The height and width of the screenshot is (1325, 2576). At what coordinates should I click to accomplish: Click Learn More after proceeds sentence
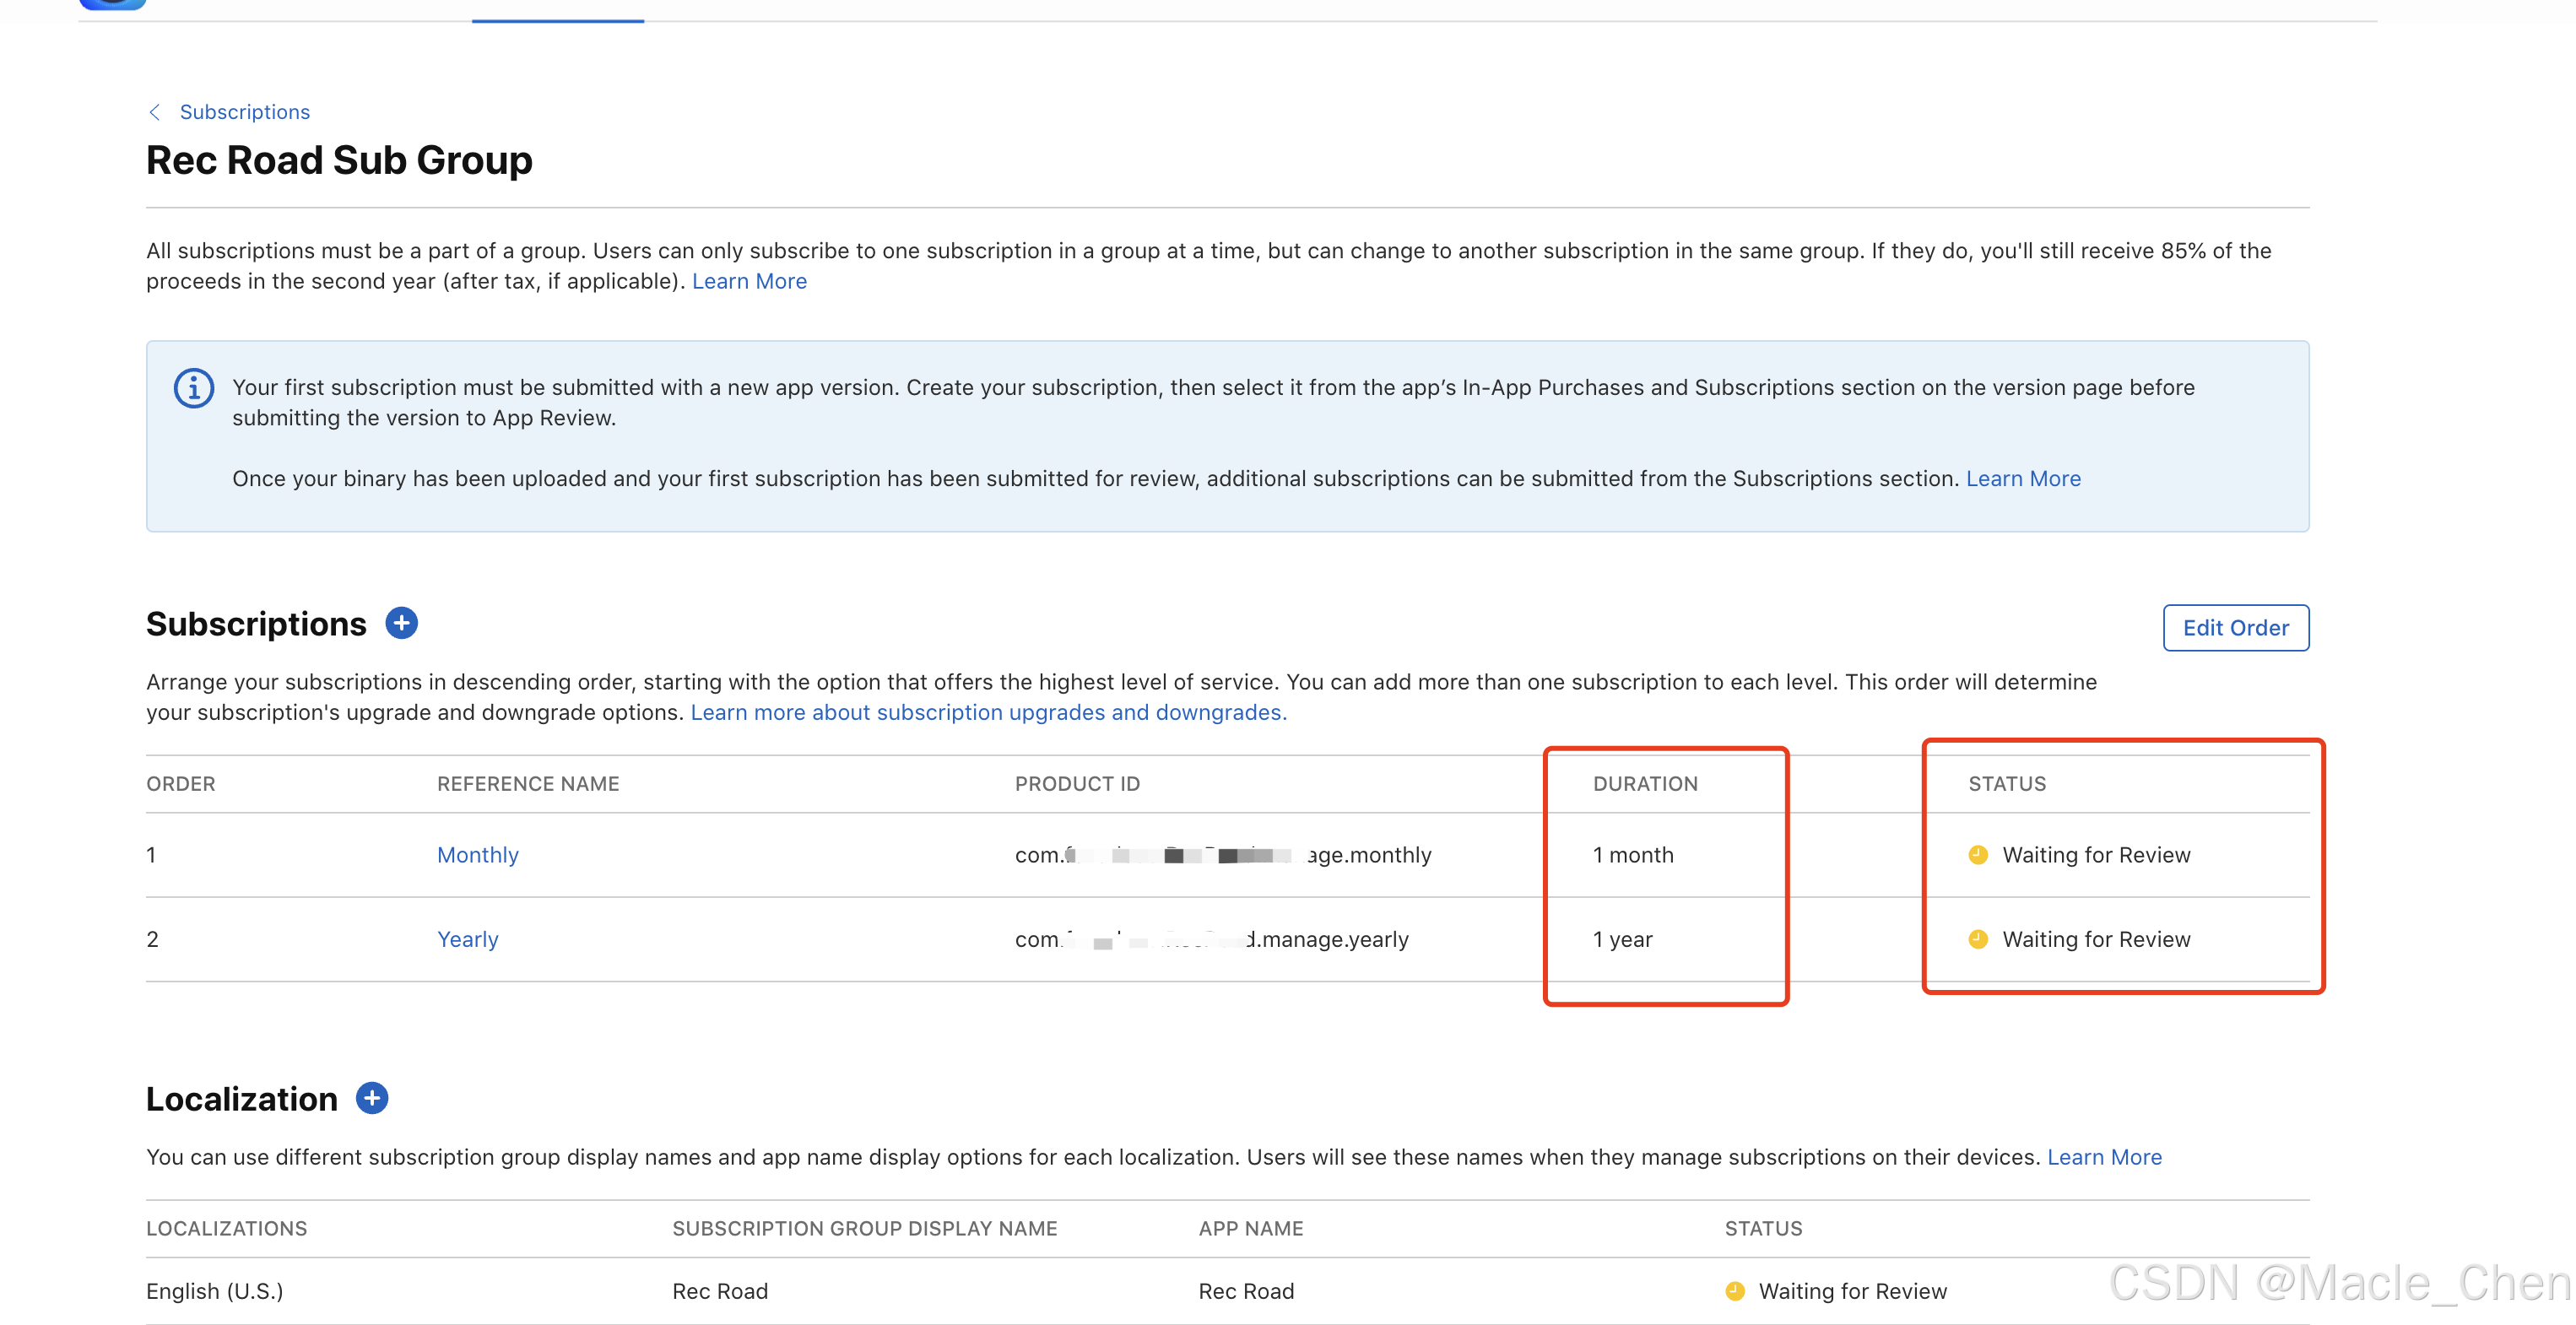(x=749, y=281)
